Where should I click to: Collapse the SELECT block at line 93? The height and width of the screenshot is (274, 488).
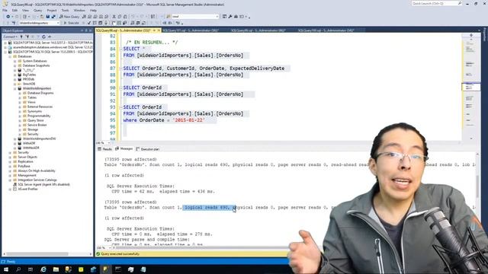pyautogui.click(x=120, y=107)
